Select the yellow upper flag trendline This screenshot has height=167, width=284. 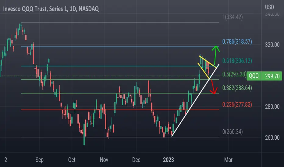pos(208,62)
